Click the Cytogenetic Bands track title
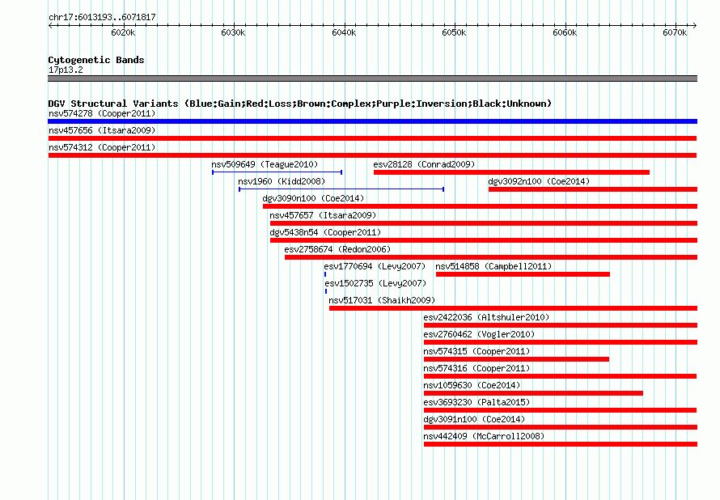720x500 pixels. coord(96,60)
